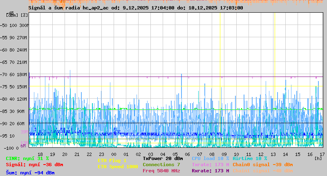Click the Txrate 173 M label
This screenshot has width=327, height=176.
pyautogui.click(x=210, y=165)
